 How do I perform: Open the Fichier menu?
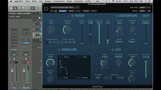click(27, 1)
